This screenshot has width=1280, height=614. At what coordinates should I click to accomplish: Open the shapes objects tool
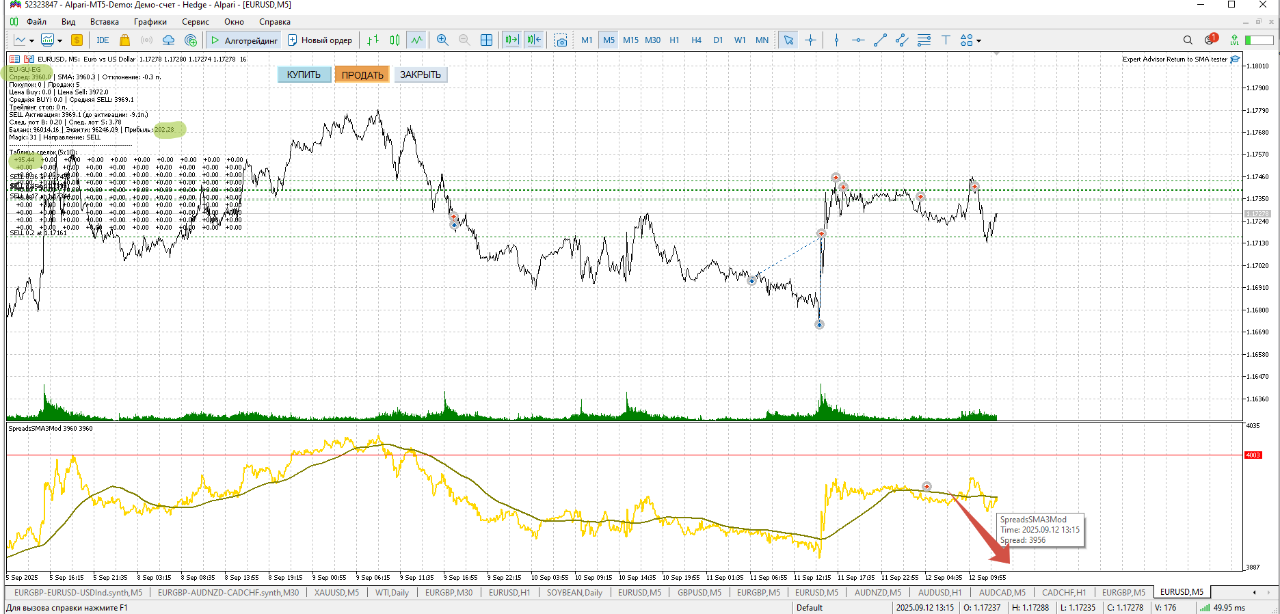[966, 40]
